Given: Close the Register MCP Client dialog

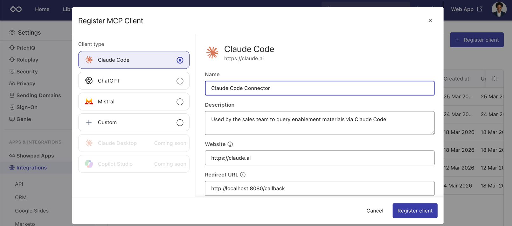Looking at the screenshot, I should 430,21.
